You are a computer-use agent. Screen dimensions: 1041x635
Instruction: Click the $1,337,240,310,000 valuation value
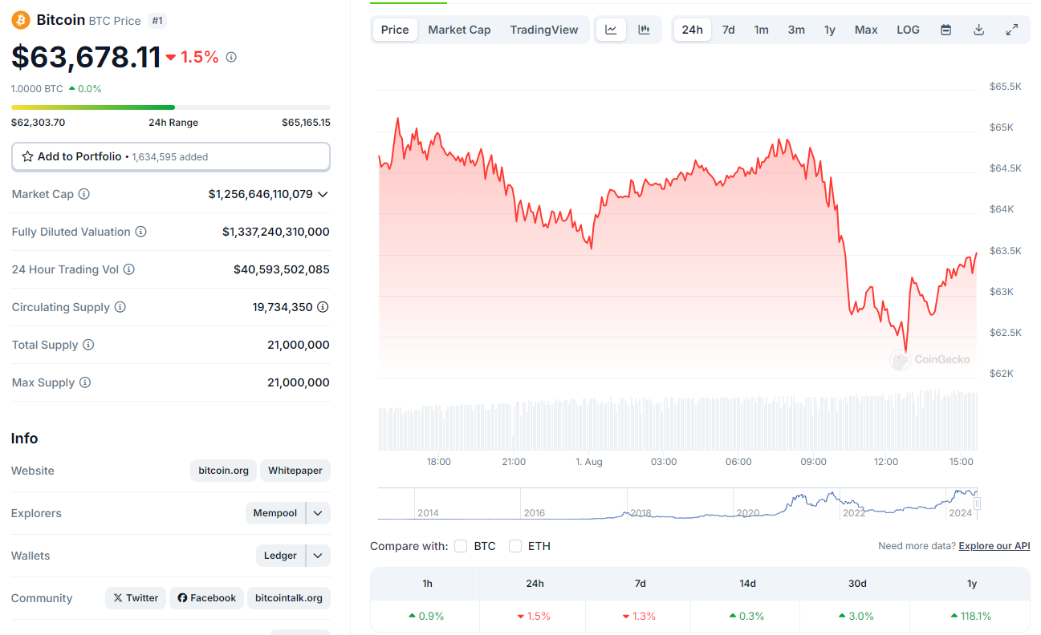[x=276, y=232]
